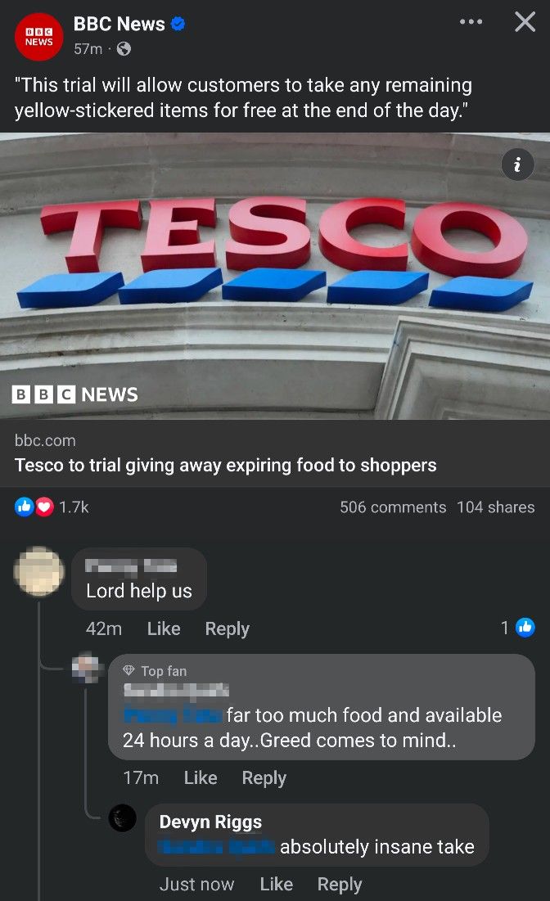Open the 'Tesco to trial giving away expiring food' headline

225,465
